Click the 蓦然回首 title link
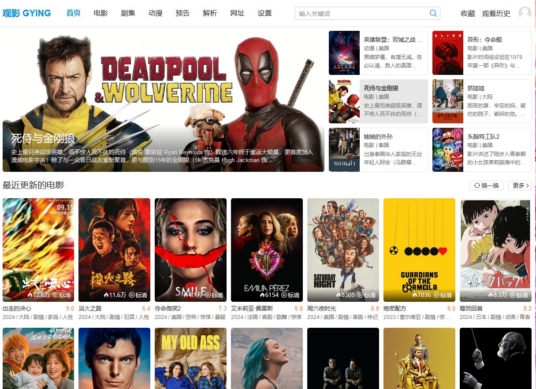The height and width of the screenshot is (389, 536). (x=471, y=308)
